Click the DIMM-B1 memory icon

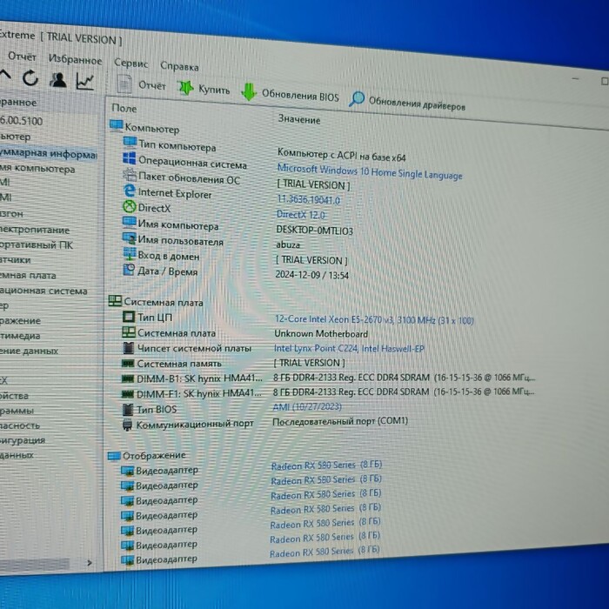(x=127, y=378)
